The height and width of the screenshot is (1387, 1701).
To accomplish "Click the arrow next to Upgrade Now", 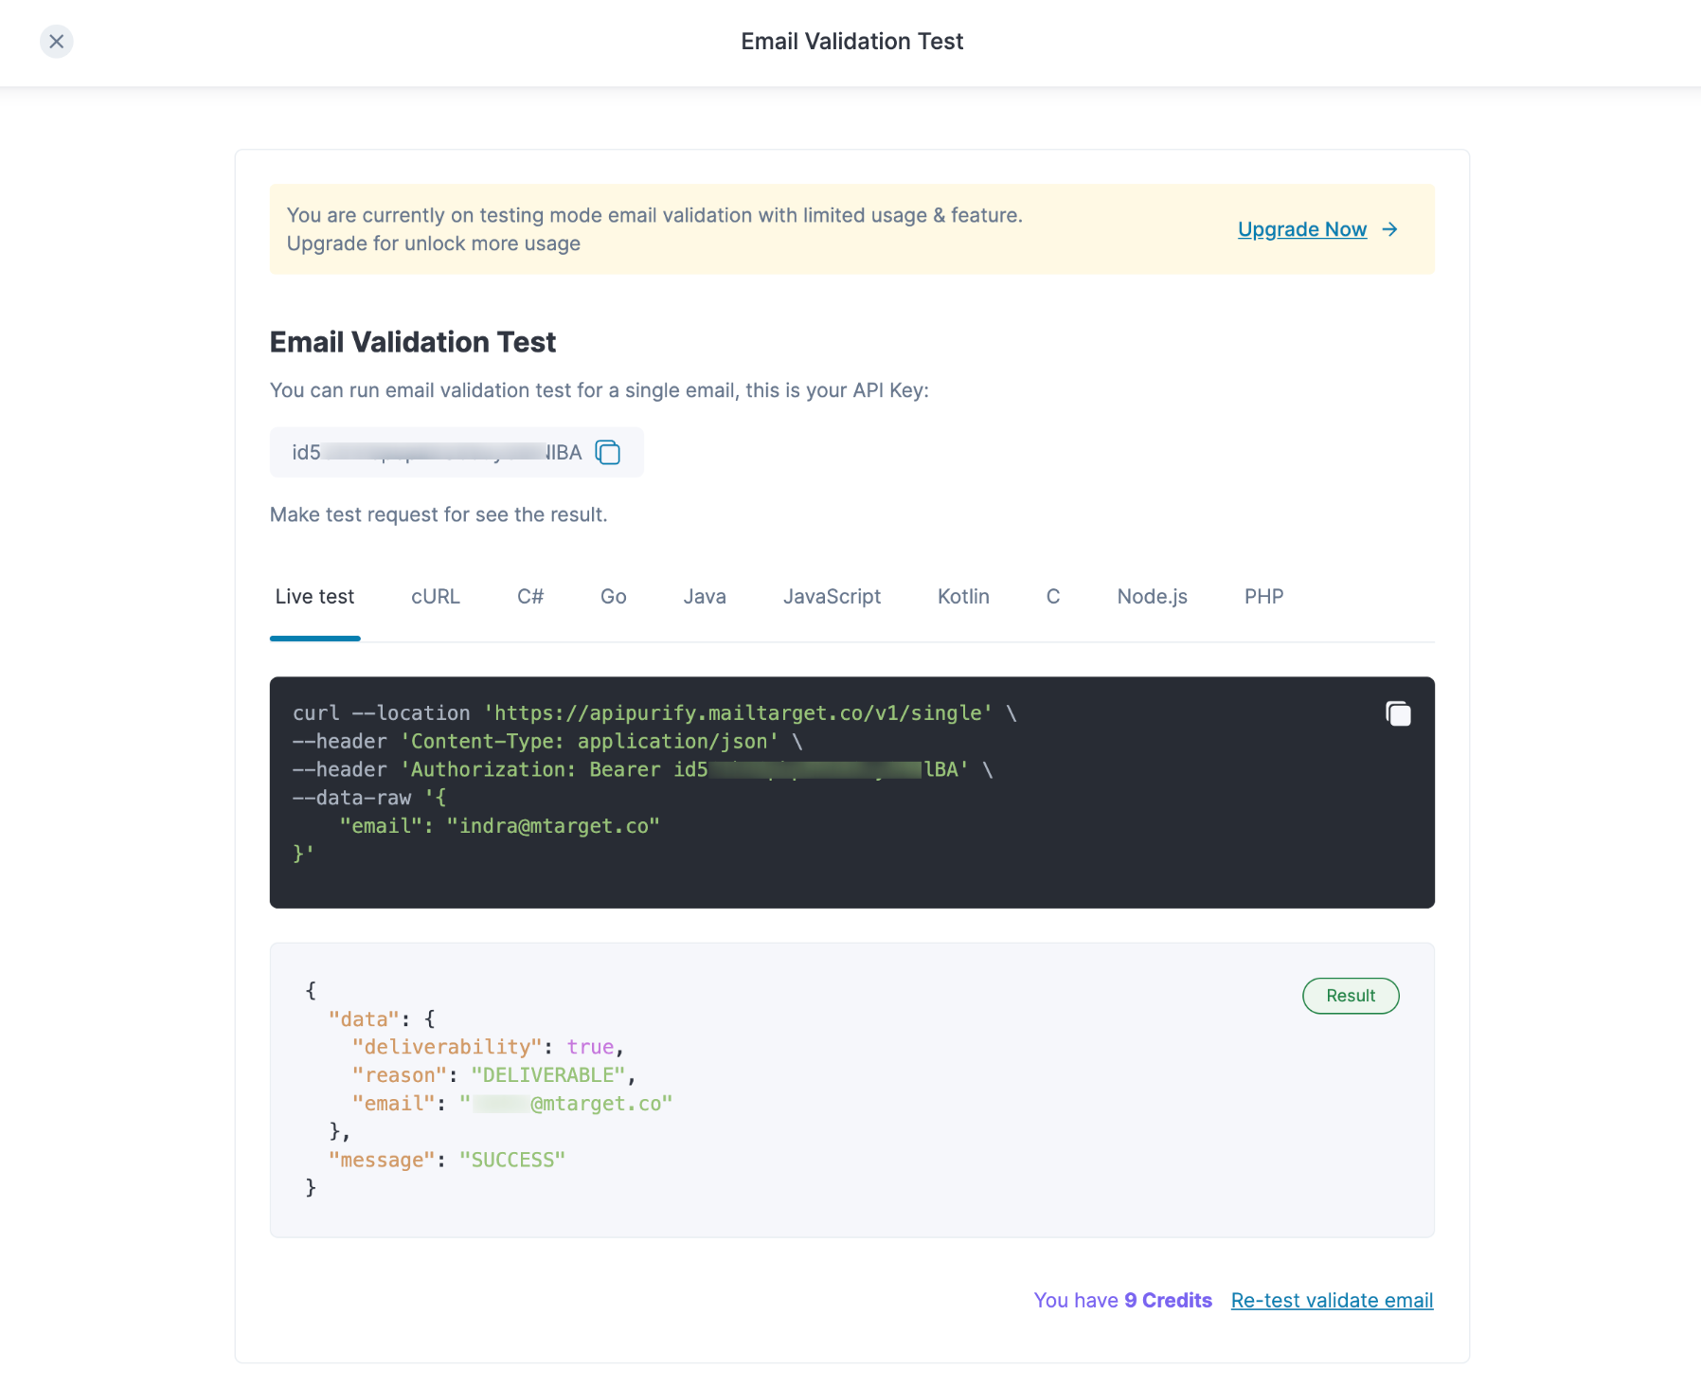I will [x=1389, y=229].
